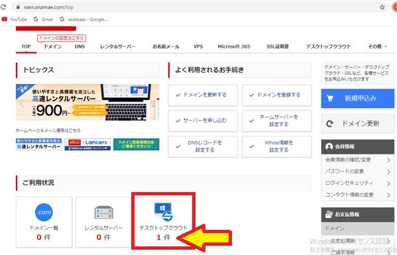The image size is (397, 255).
Task: Open the DNS tab
Action: point(80,46)
